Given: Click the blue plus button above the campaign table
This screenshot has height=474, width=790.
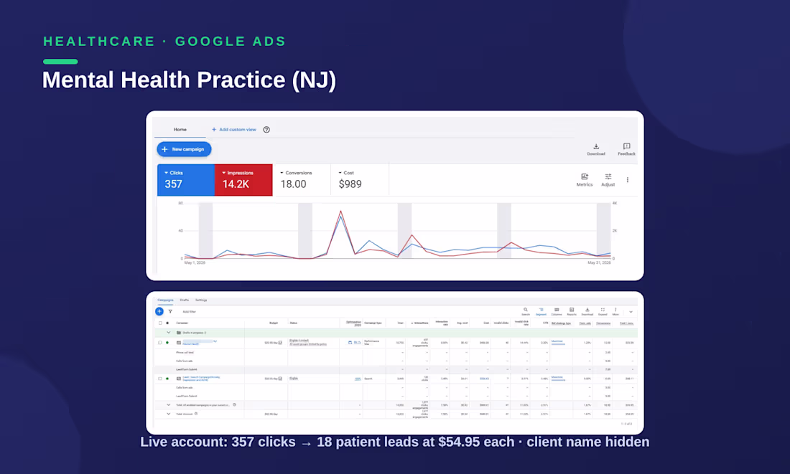Looking at the screenshot, I should (x=159, y=311).
